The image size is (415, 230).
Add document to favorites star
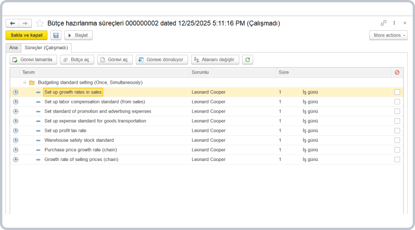(x=40, y=23)
